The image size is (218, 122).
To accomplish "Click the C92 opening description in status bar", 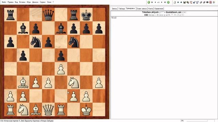I will click(x=27, y=121).
